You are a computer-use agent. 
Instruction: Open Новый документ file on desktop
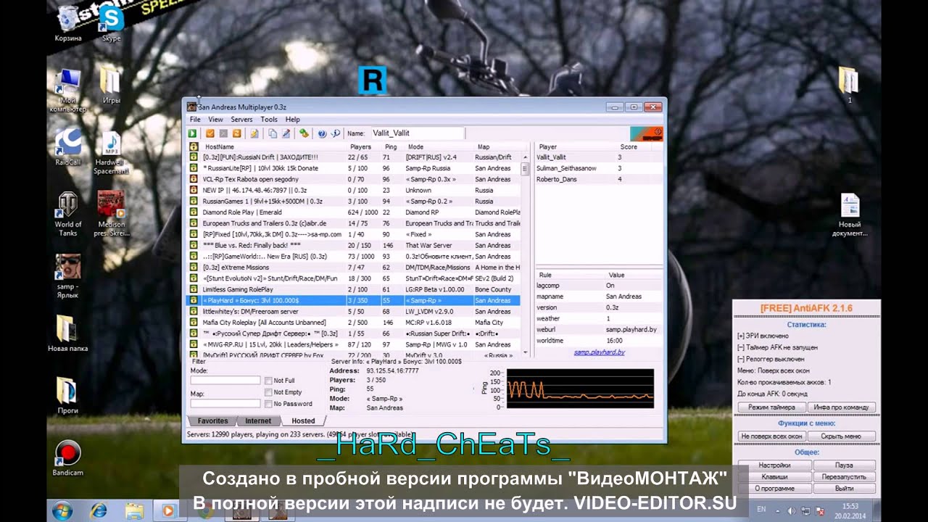click(850, 215)
